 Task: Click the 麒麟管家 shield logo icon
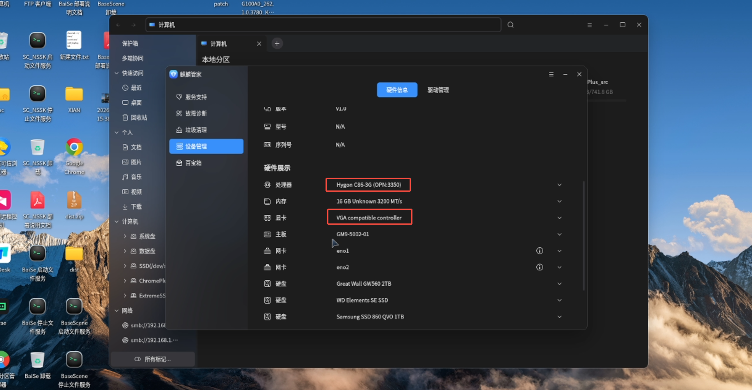(173, 74)
